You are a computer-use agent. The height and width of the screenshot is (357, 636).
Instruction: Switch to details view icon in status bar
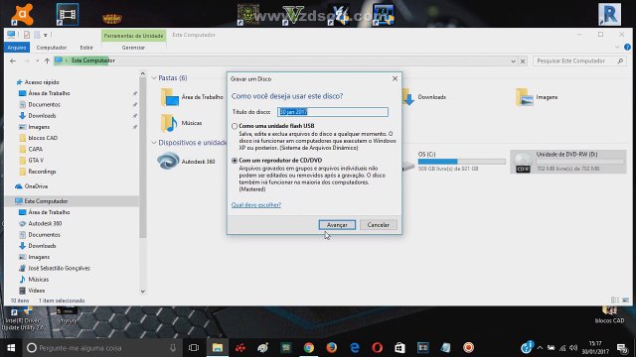click(615, 300)
